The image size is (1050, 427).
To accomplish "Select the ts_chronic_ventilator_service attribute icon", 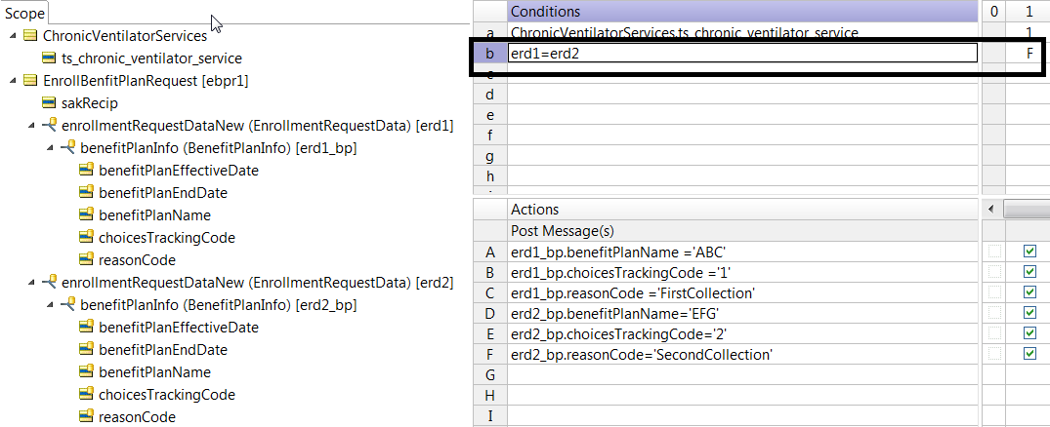I will click(x=48, y=58).
